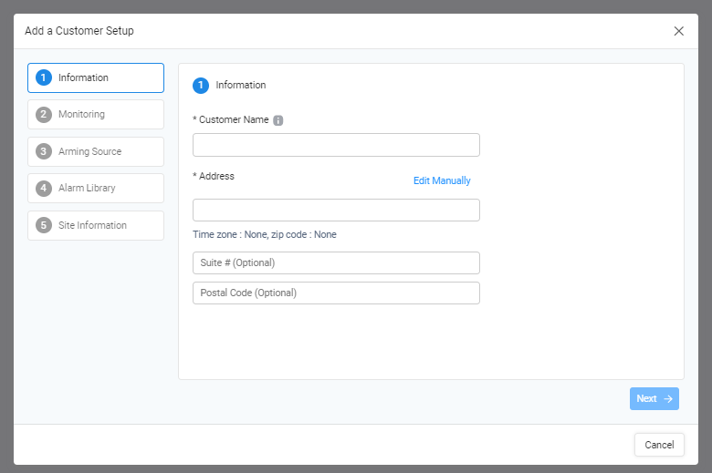Click the Next button label

click(646, 398)
